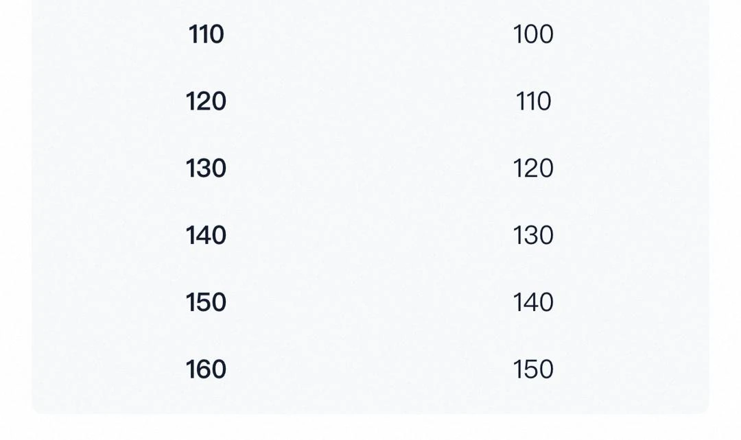Screen dimensions: 741x440
Task: Click the bold 110 cell
Action: pyautogui.click(x=207, y=34)
